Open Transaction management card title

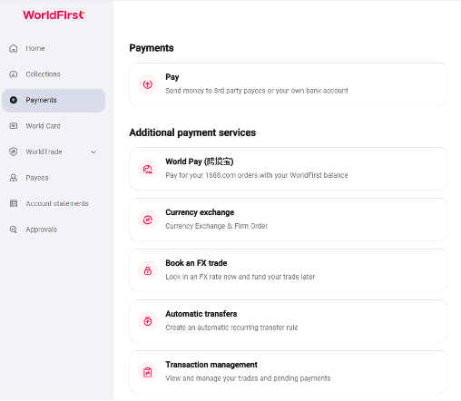coord(211,365)
